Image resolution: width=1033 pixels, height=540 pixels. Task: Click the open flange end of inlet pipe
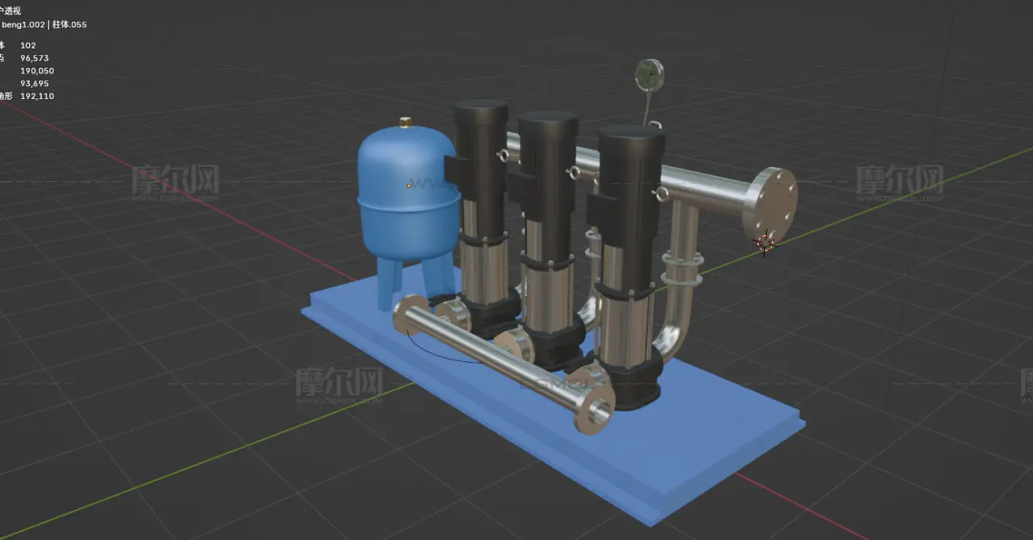(x=599, y=409)
